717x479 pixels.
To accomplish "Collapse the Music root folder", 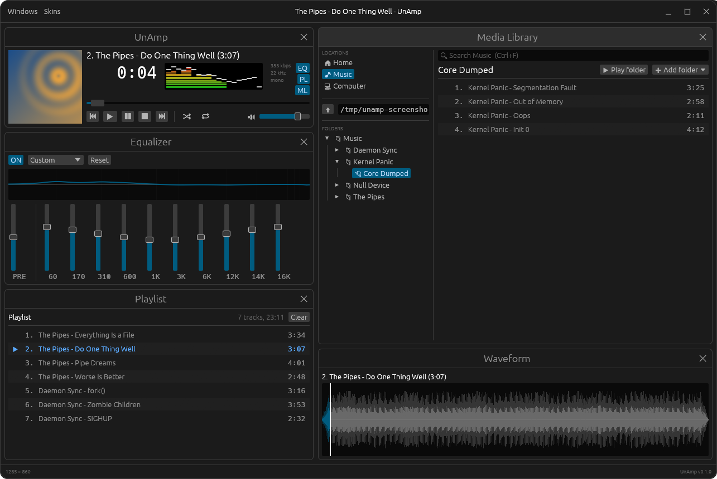I will 327,138.
